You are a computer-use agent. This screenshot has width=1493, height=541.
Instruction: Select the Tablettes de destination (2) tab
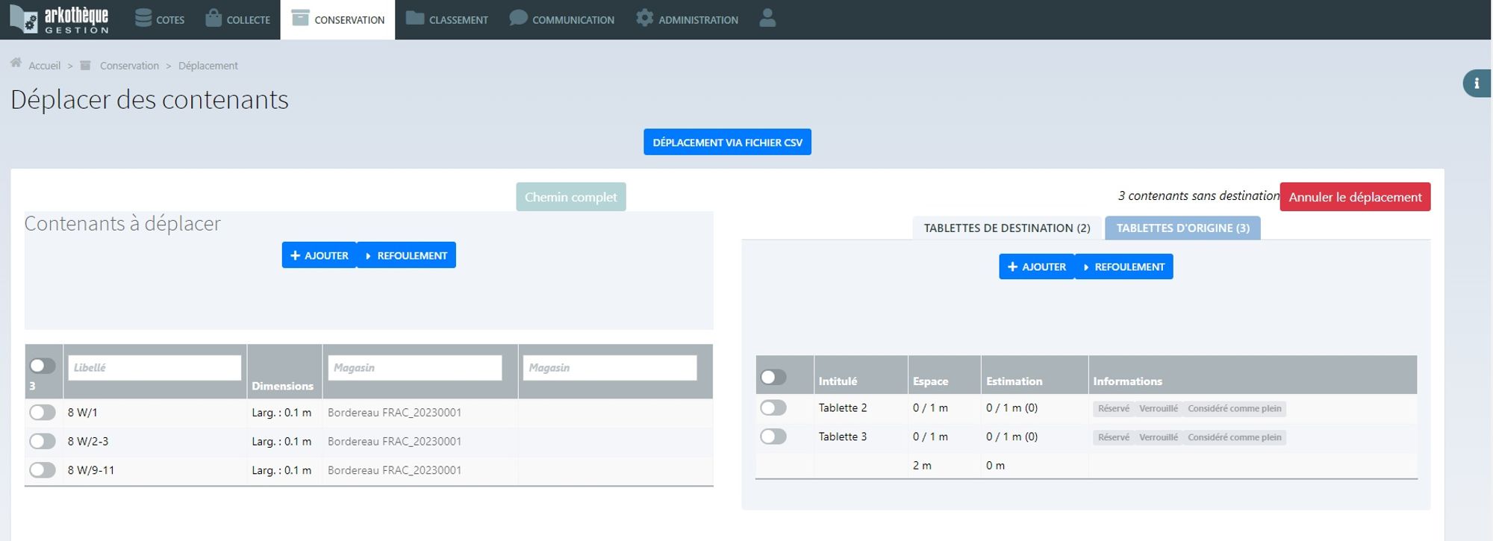(1006, 228)
